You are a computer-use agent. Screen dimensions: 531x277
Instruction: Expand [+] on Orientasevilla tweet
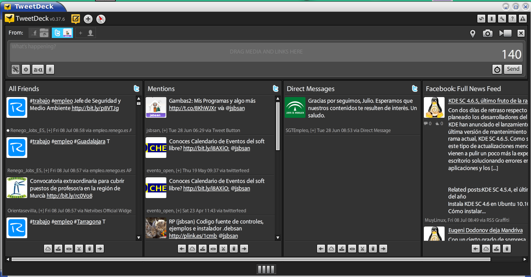pos(41,211)
